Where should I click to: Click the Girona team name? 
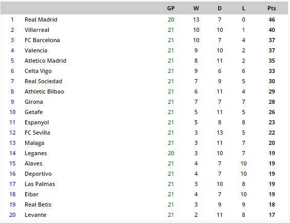click(x=34, y=102)
